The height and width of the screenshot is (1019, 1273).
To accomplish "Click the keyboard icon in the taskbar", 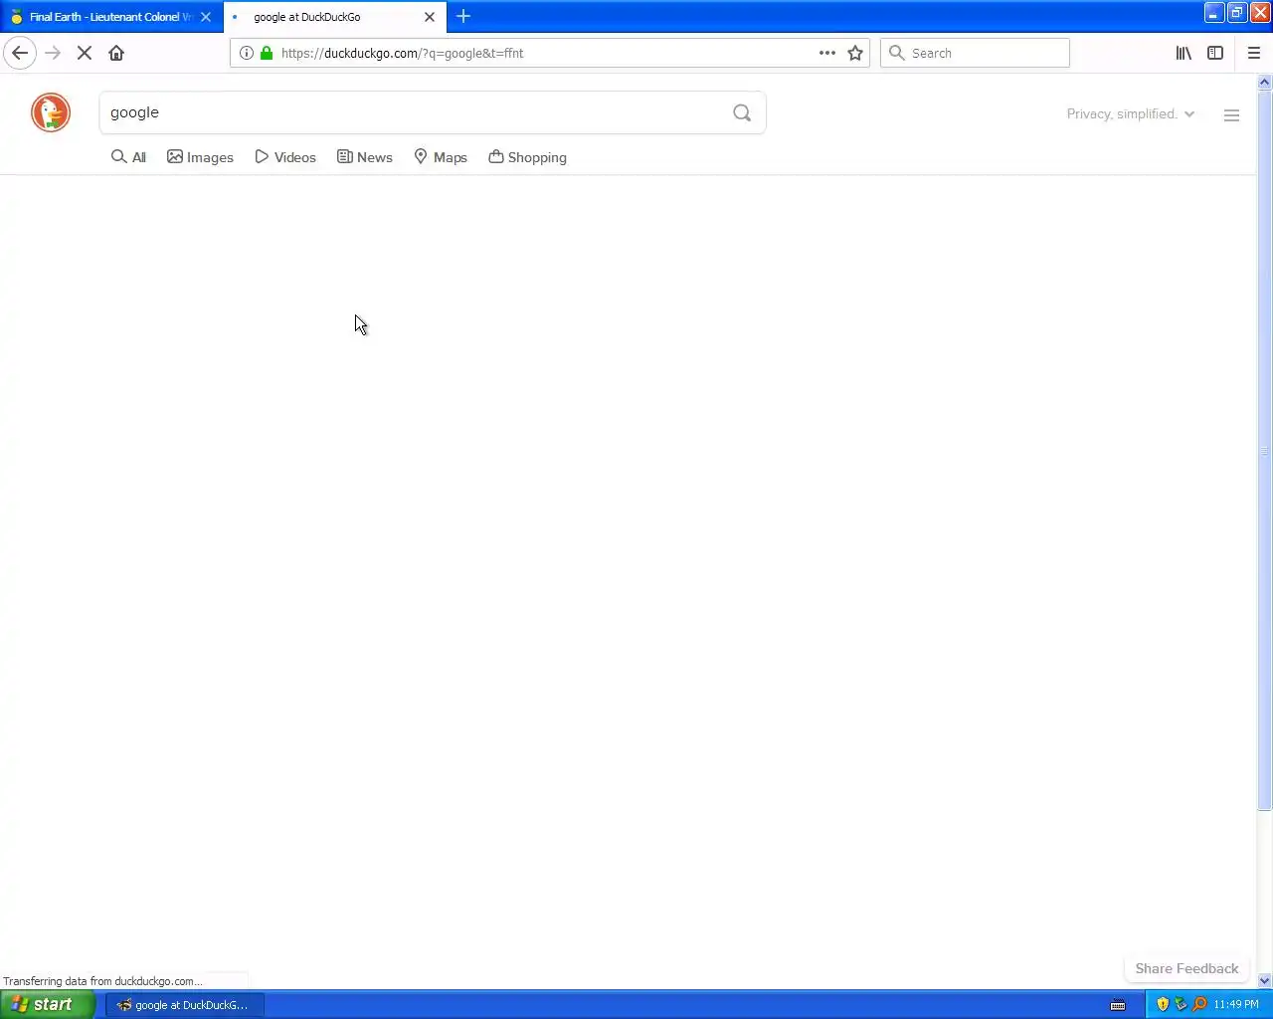I will [x=1118, y=1005].
